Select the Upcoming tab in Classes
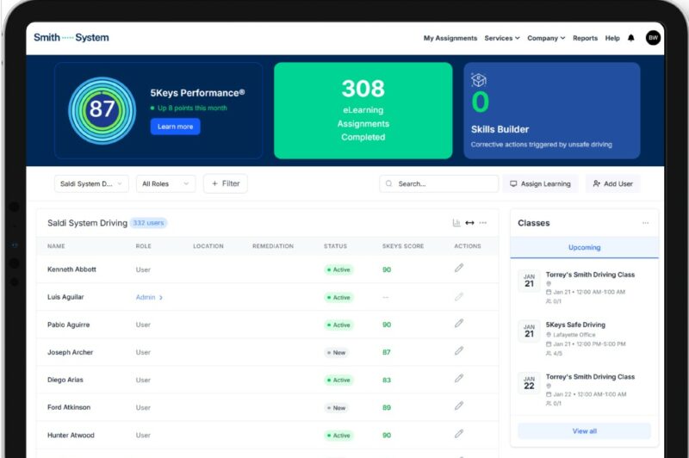 click(584, 248)
